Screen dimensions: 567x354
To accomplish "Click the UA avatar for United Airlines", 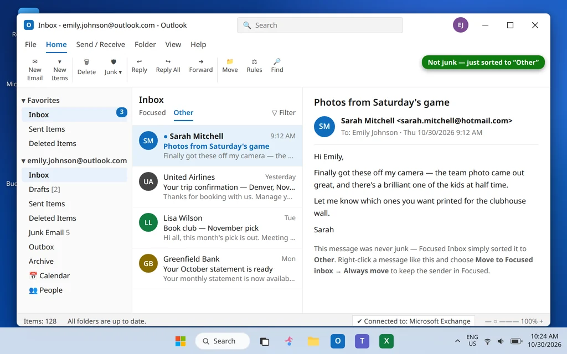I will (148, 181).
